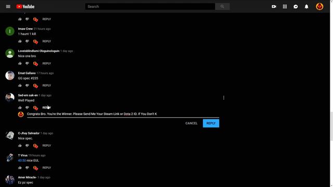The width and height of the screenshot is (333, 187).
Task: Like T Virus's comment
Action: tap(20, 168)
